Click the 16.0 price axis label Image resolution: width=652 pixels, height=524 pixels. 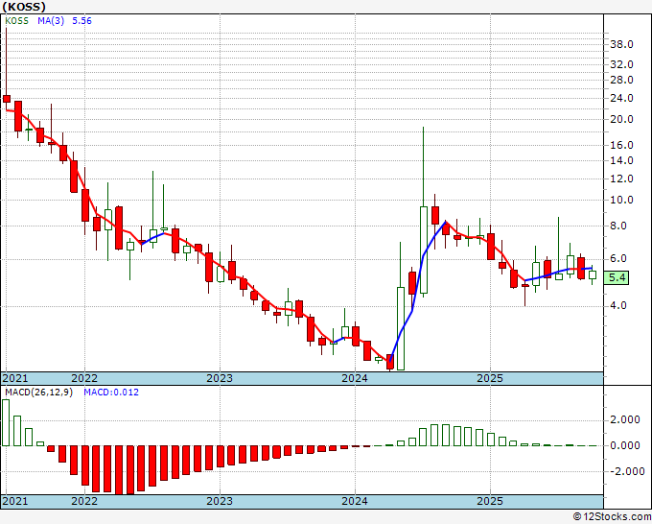coord(621,145)
